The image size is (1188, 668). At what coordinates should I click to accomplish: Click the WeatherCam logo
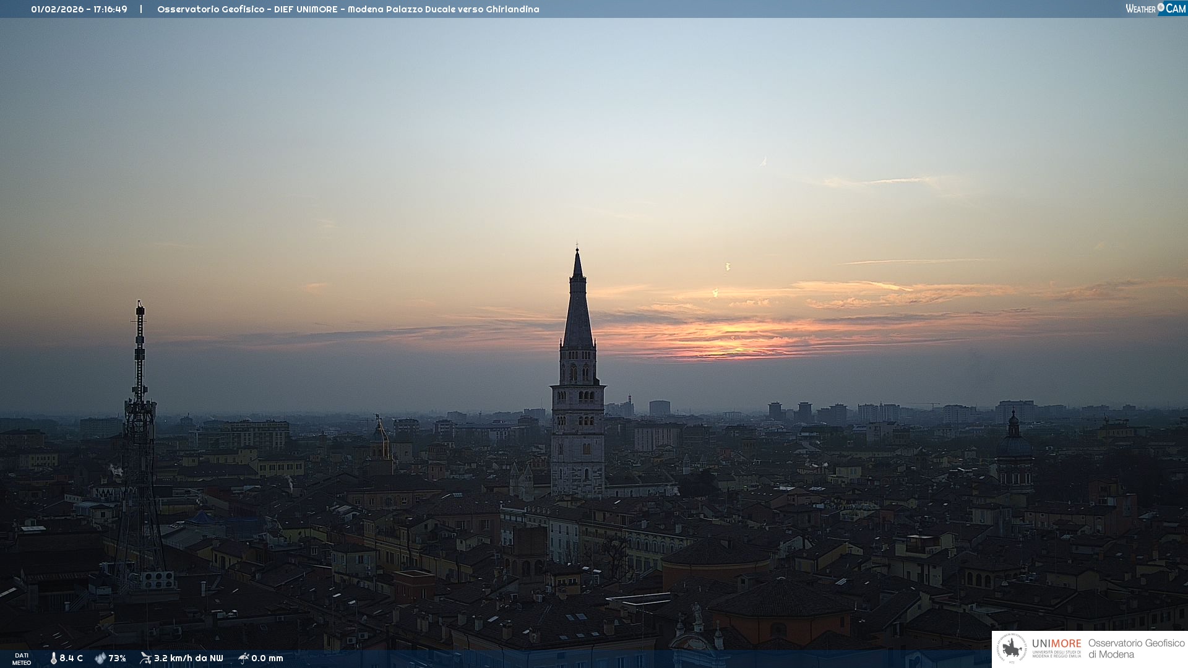[x=1155, y=8]
